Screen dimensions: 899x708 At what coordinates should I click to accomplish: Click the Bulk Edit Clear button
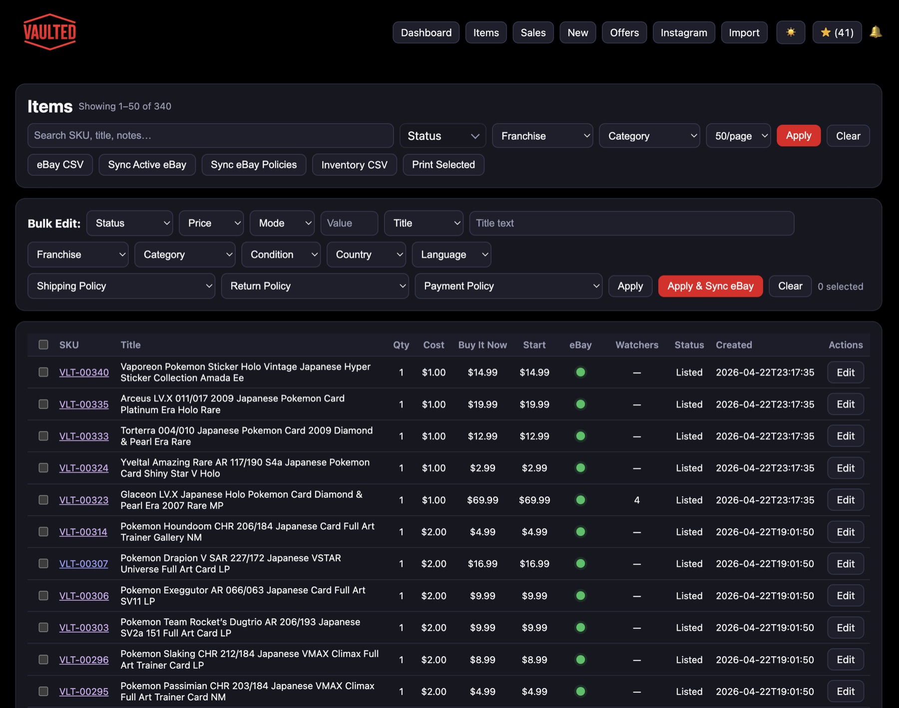point(790,286)
